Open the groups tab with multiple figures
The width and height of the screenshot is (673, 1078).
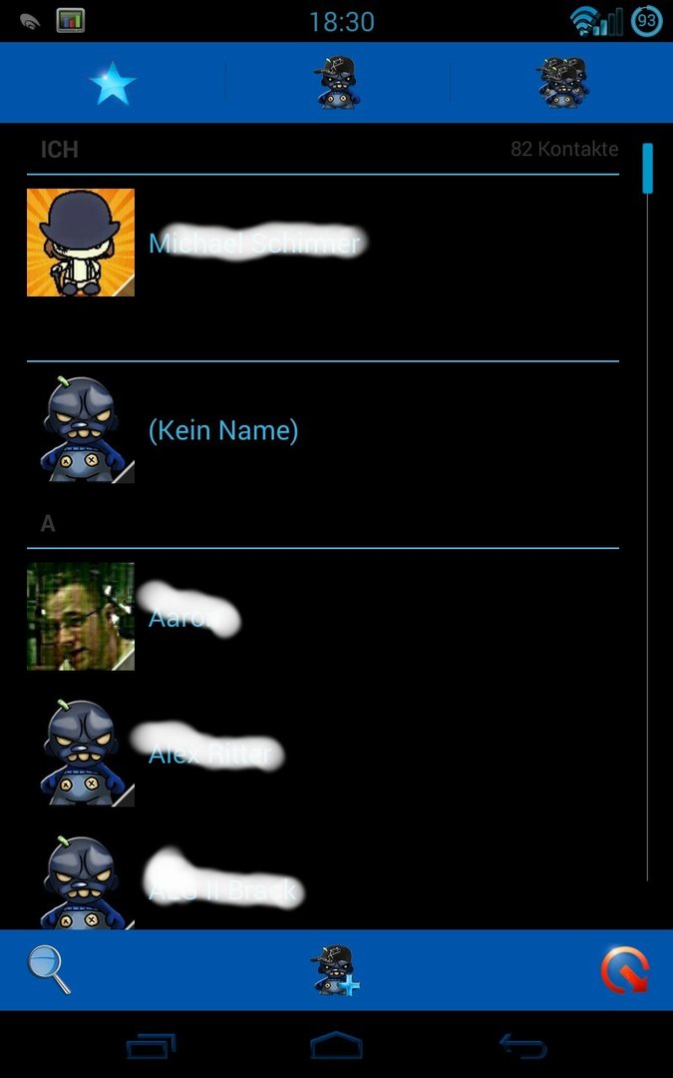[x=563, y=83]
